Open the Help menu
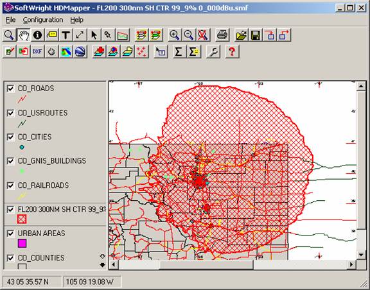 pos(76,20)
